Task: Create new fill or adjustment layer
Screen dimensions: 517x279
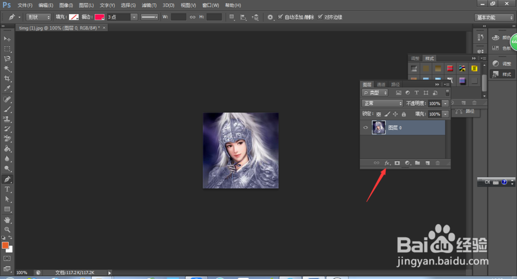Action: (407, 163)
